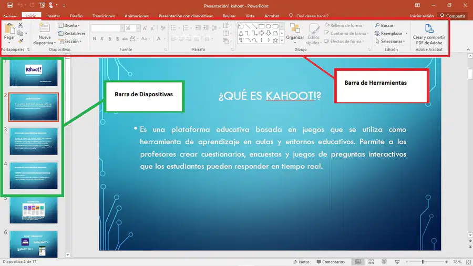Switch to the Revisar ribbon tab
Image resolution: width=473 pixels, height=266 pixels.
point(229,16)
